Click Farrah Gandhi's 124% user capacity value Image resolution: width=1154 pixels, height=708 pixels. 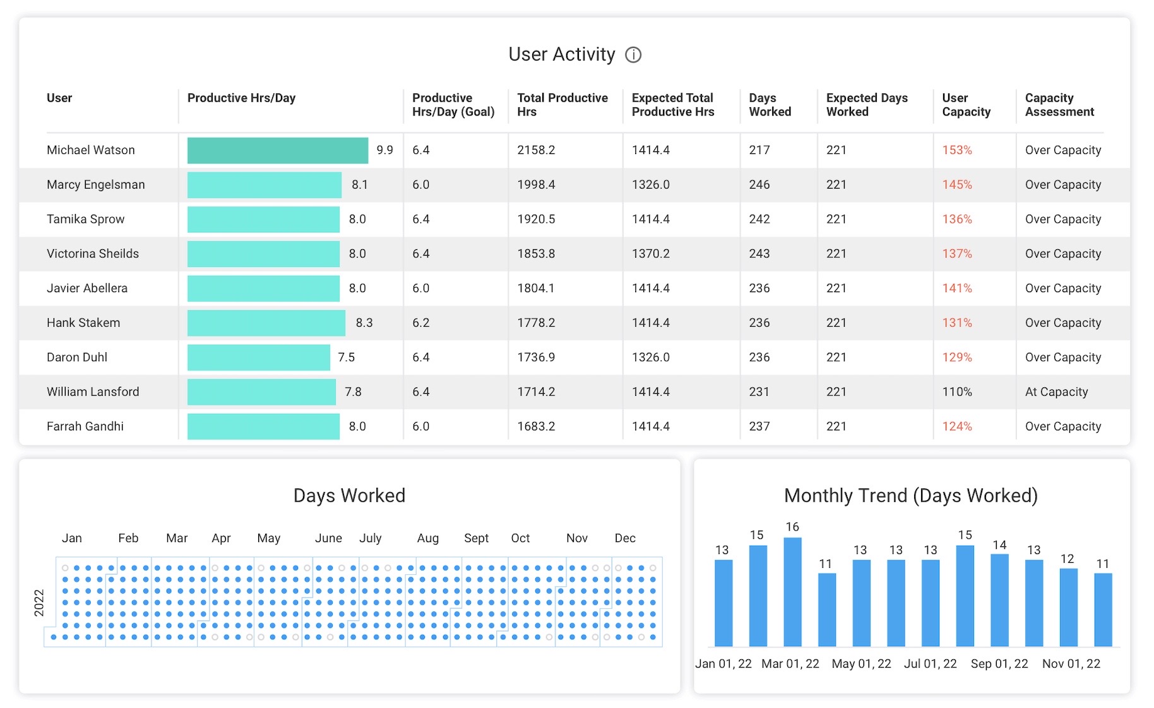[x=956, y=427]
